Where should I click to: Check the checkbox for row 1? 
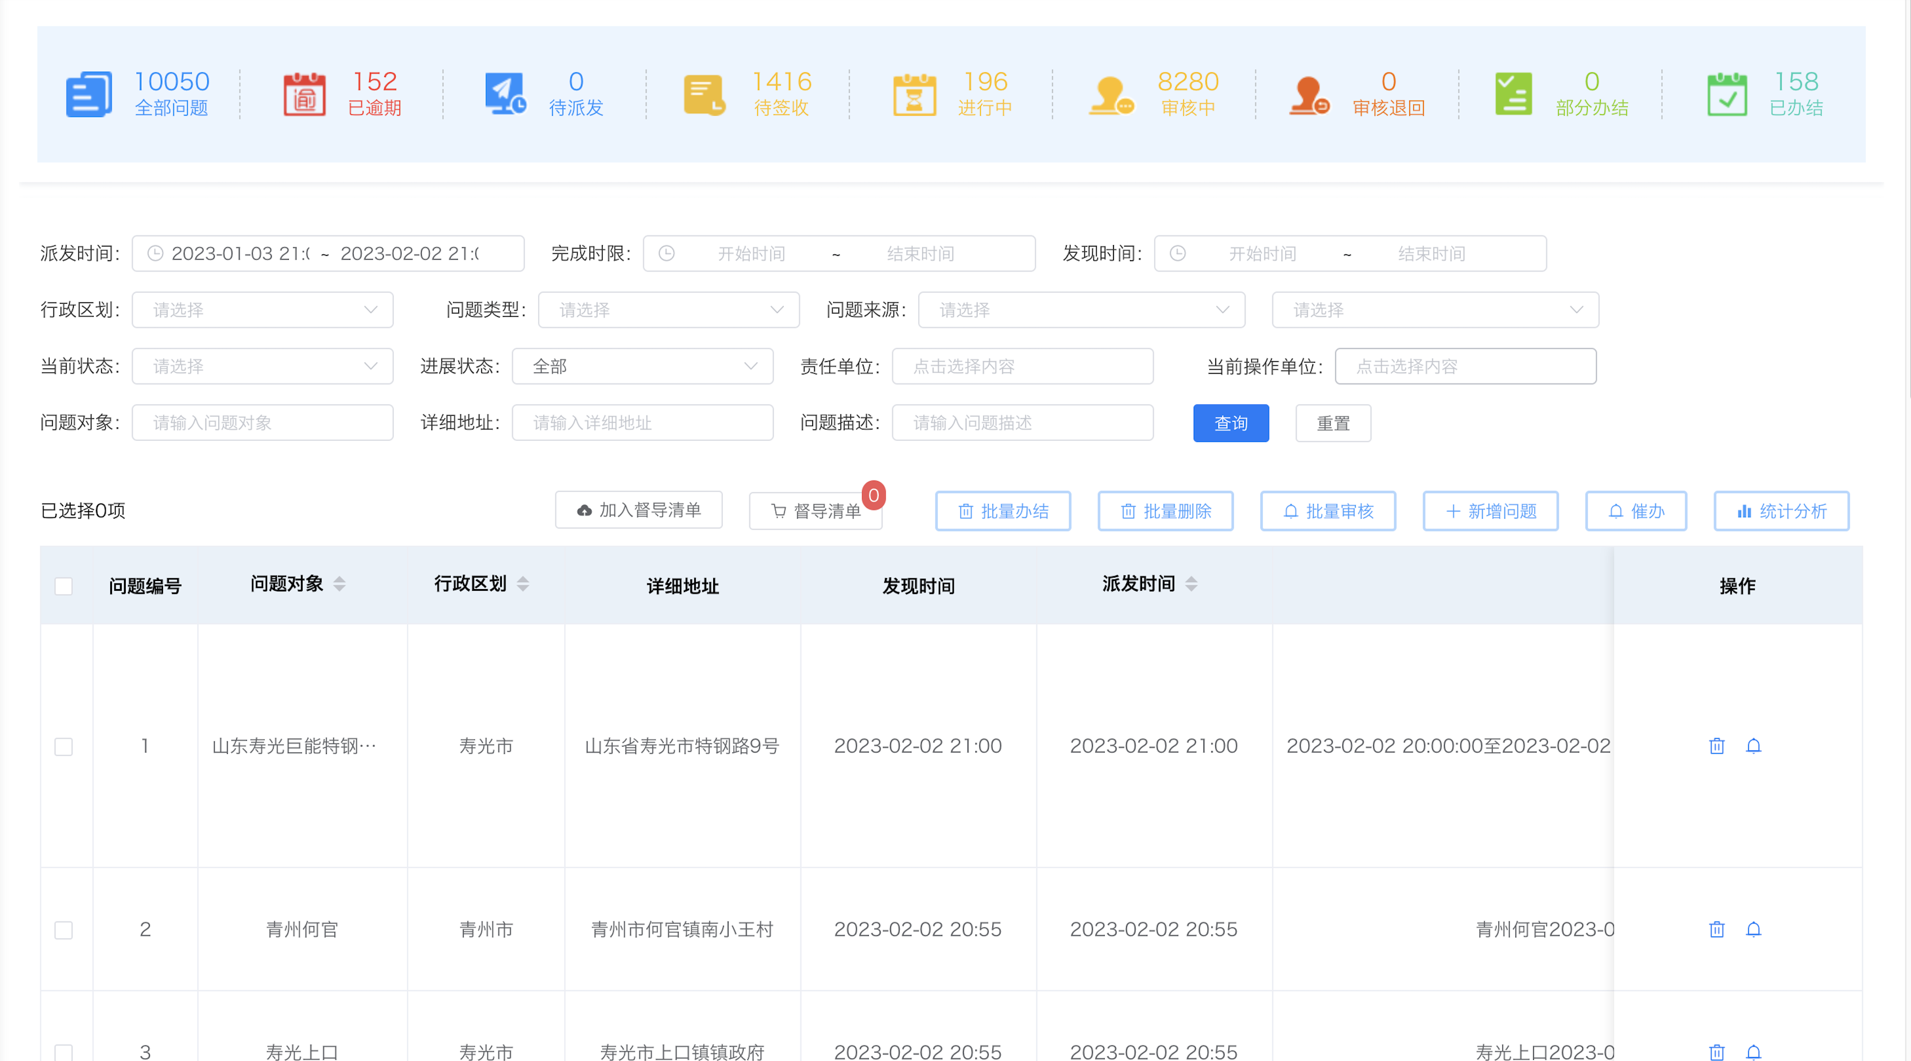pyautogui.click(x=64, y=746)
